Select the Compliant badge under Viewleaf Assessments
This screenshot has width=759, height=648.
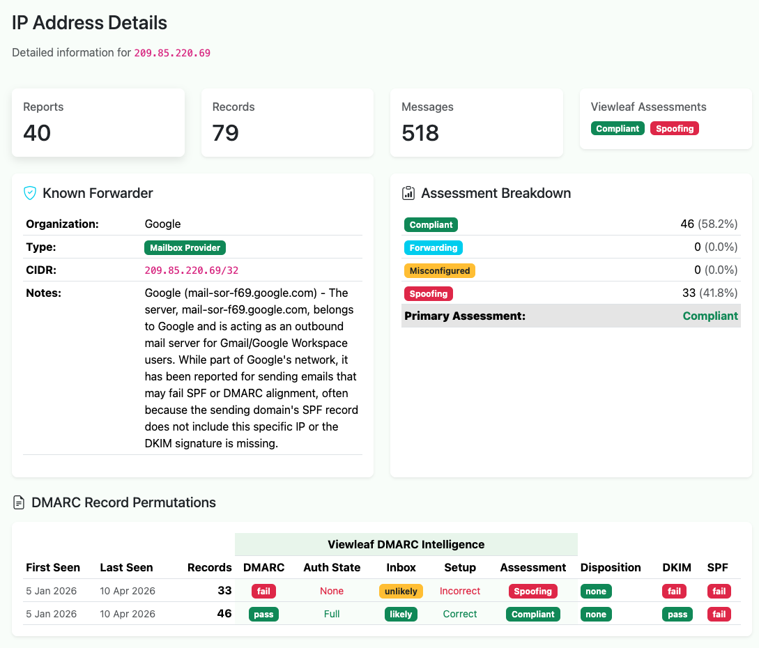click(x=618, y=128)
